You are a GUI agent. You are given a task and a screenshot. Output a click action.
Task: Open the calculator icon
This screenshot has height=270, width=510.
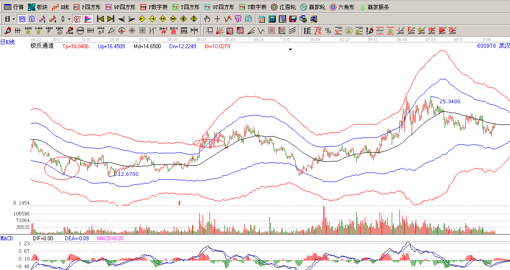[272, 19]
